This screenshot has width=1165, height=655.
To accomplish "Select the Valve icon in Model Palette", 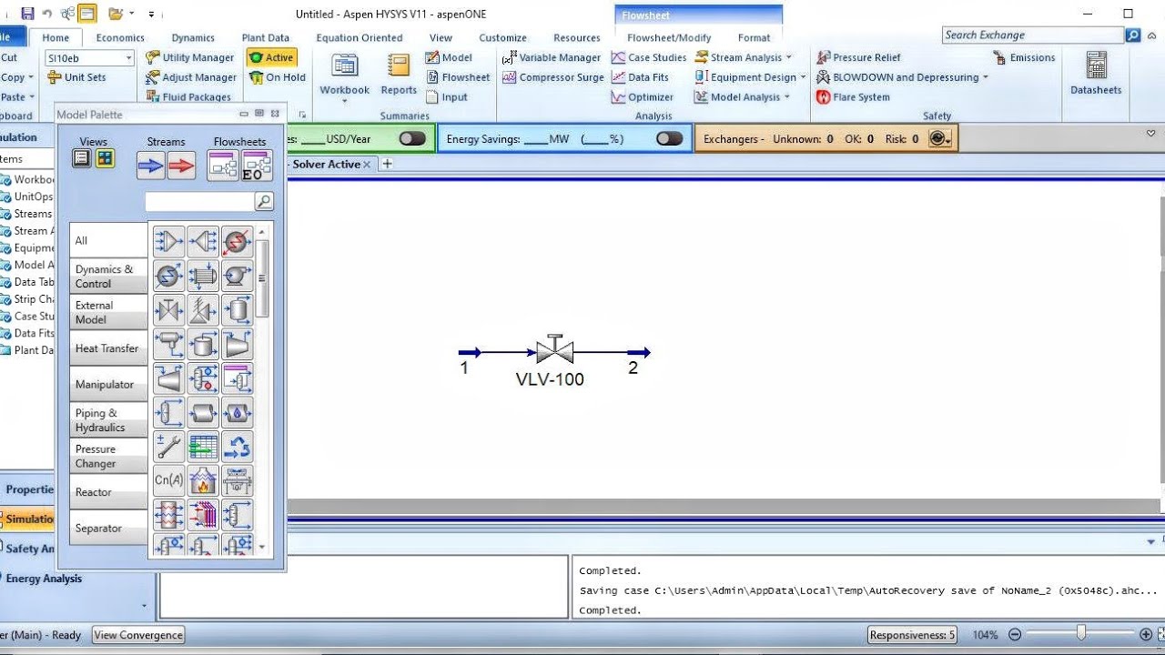I will pos(168,310).
